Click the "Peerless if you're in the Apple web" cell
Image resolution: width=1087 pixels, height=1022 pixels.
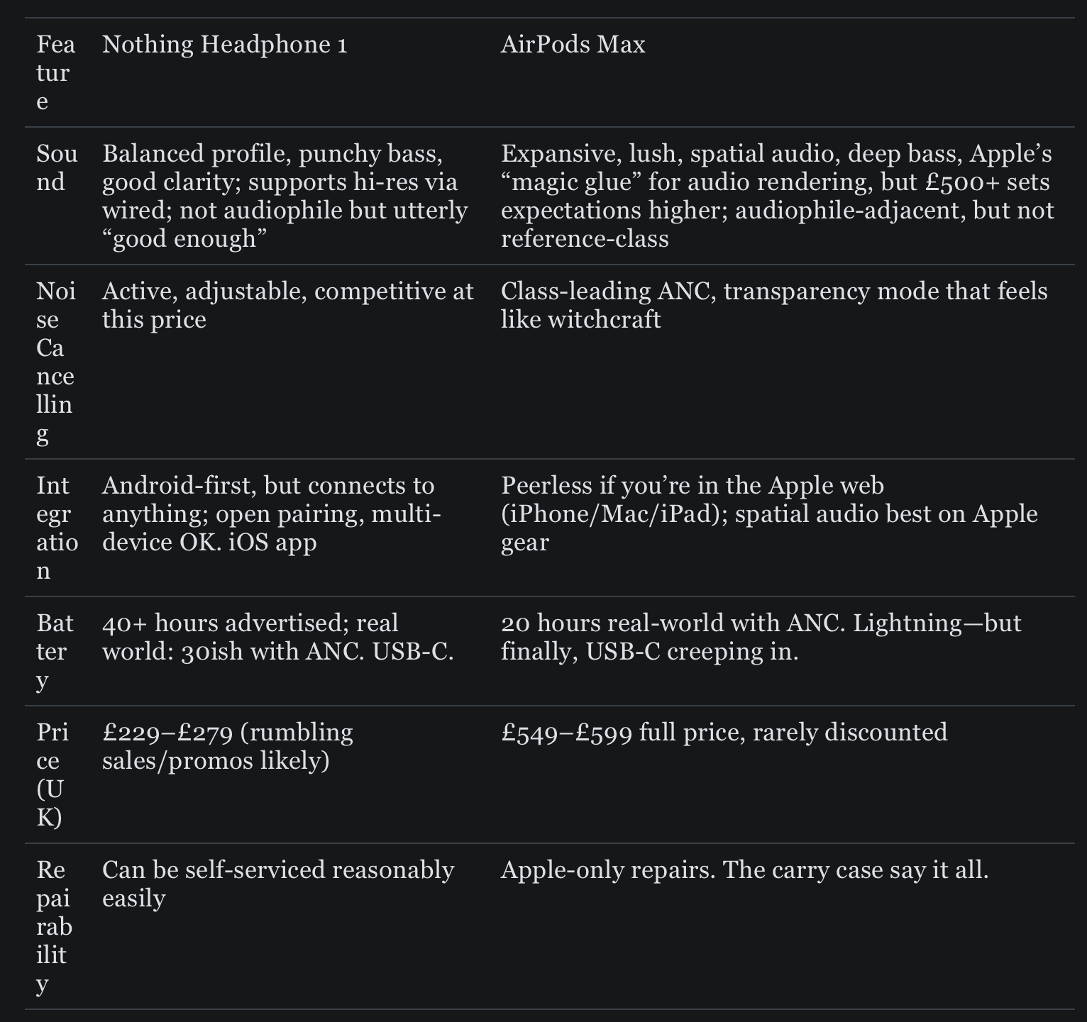pyautogui.click(x=769, y=514)
